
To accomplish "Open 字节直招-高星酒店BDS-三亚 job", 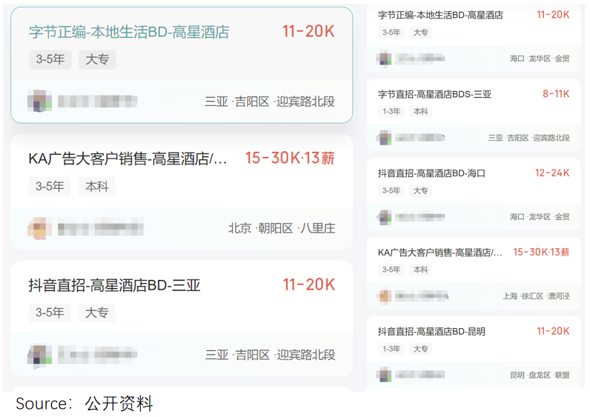I will (x=434, y=94).
